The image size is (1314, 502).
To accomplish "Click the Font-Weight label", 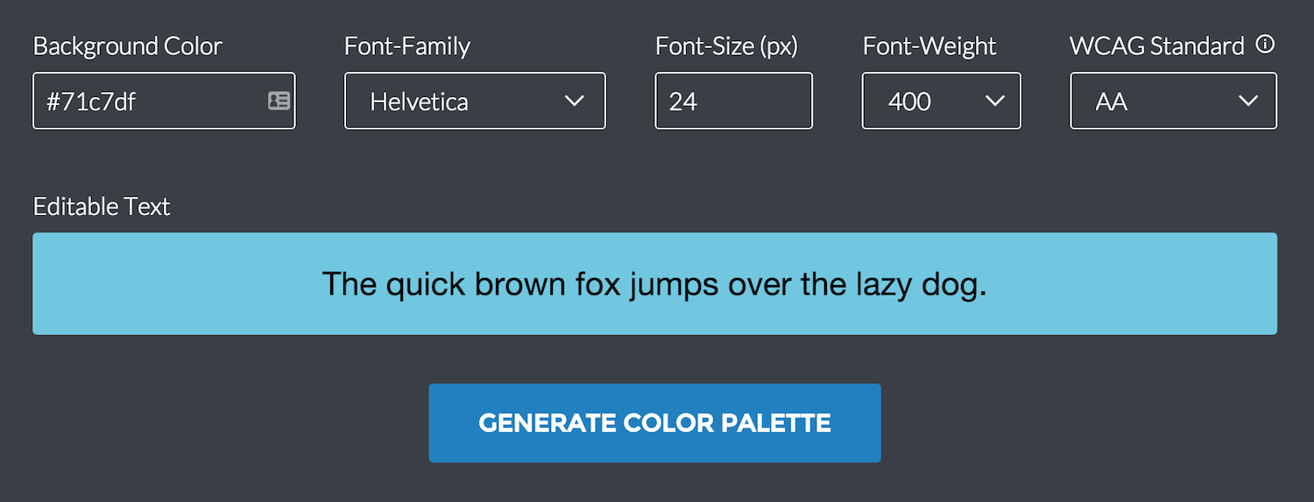I will 929,46.
